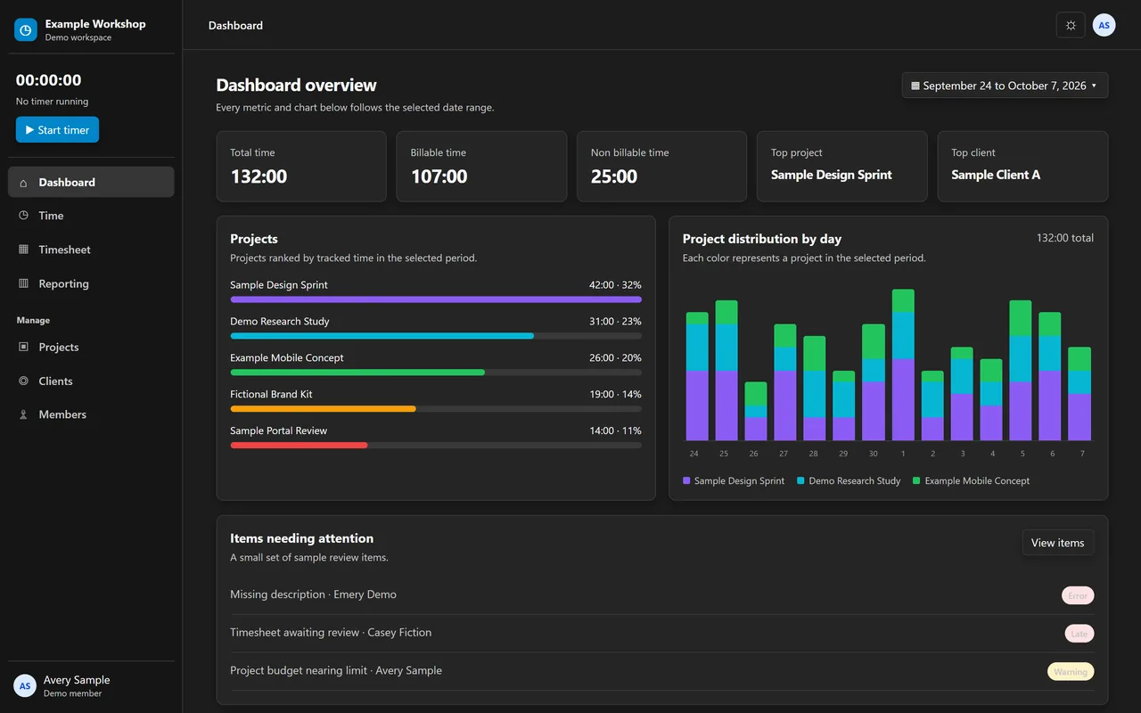
Task: Click the Avery Sample avatar at sidebar bottom
Action: click(x=25, y=685)
